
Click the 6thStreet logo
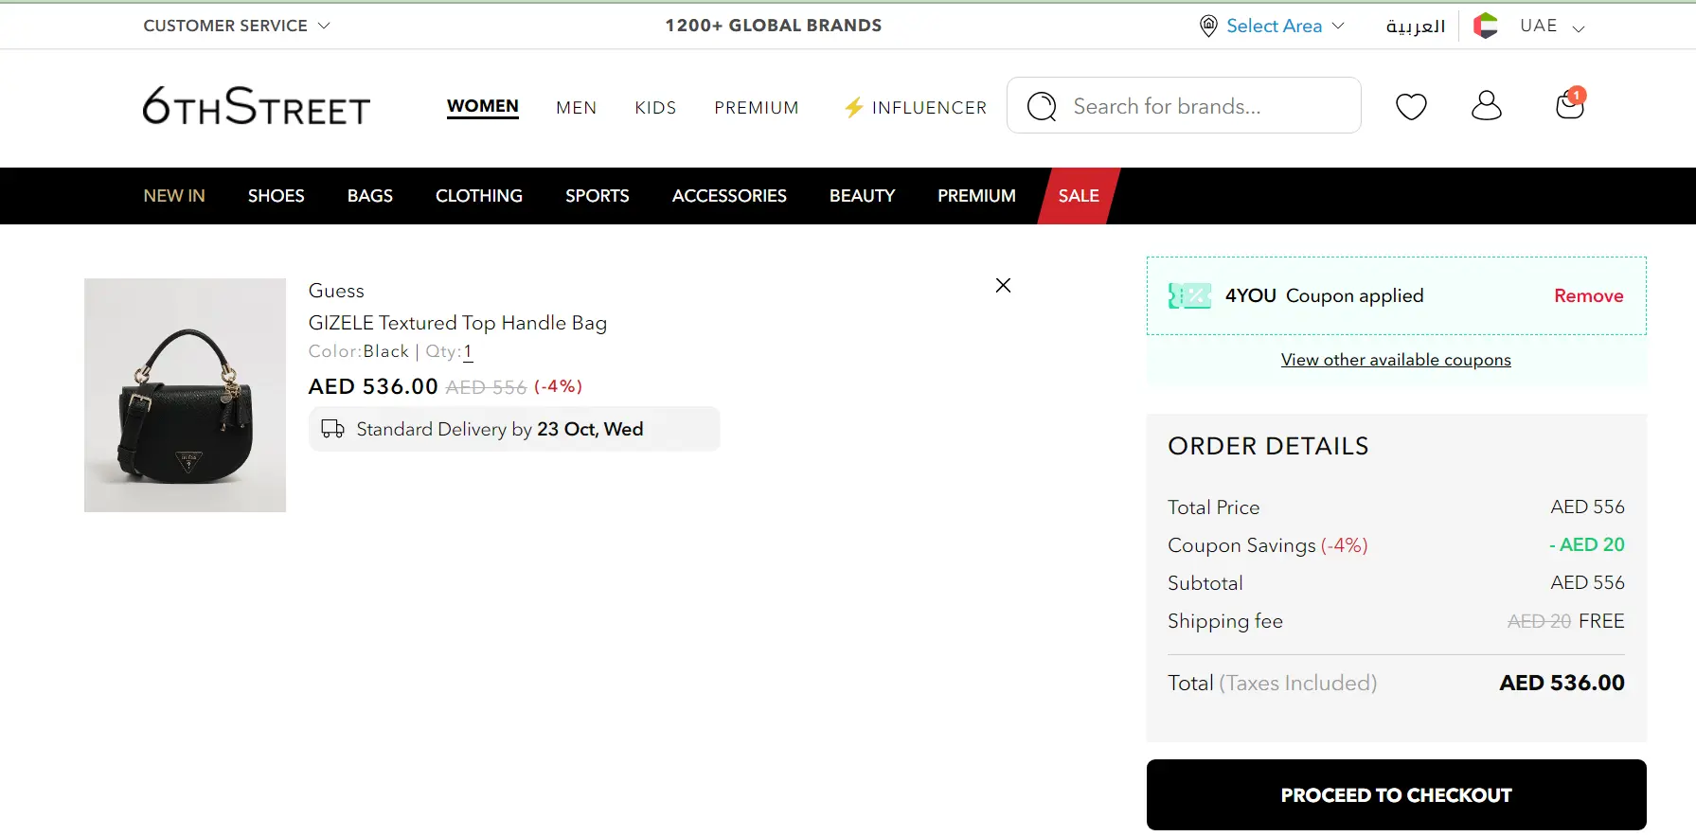[257, 106]
